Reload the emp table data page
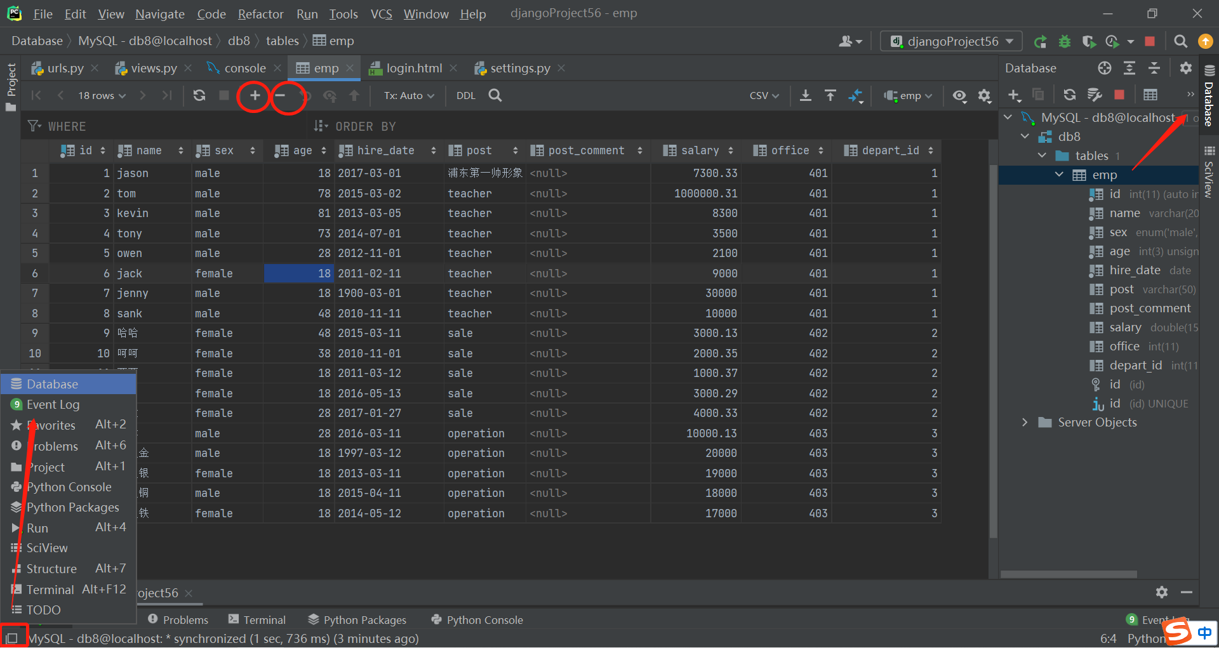The image size is (1219, 648). click(199, 95)
